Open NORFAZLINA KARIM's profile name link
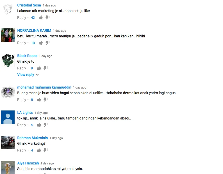Viewport: 223px width, 174px height. 34,30
